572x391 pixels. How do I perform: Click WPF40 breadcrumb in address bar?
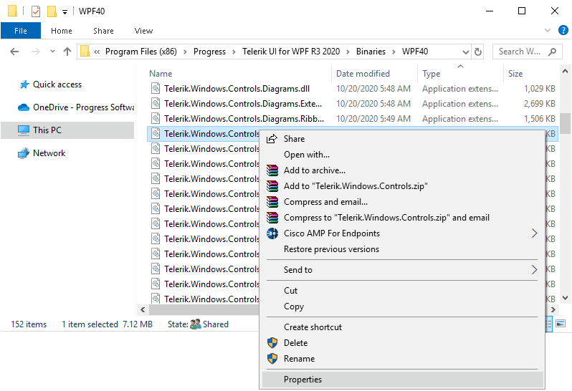pyautogui.click(x=415, y=52)
